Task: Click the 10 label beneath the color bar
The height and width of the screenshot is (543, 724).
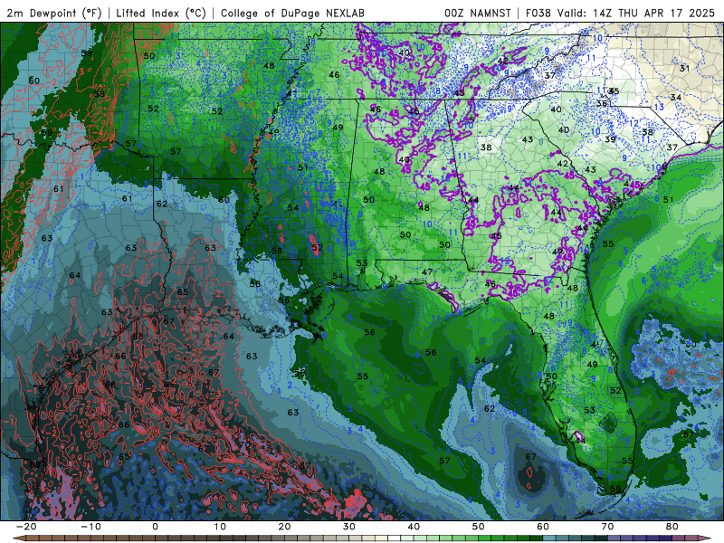Action: (x=220, y=527)
